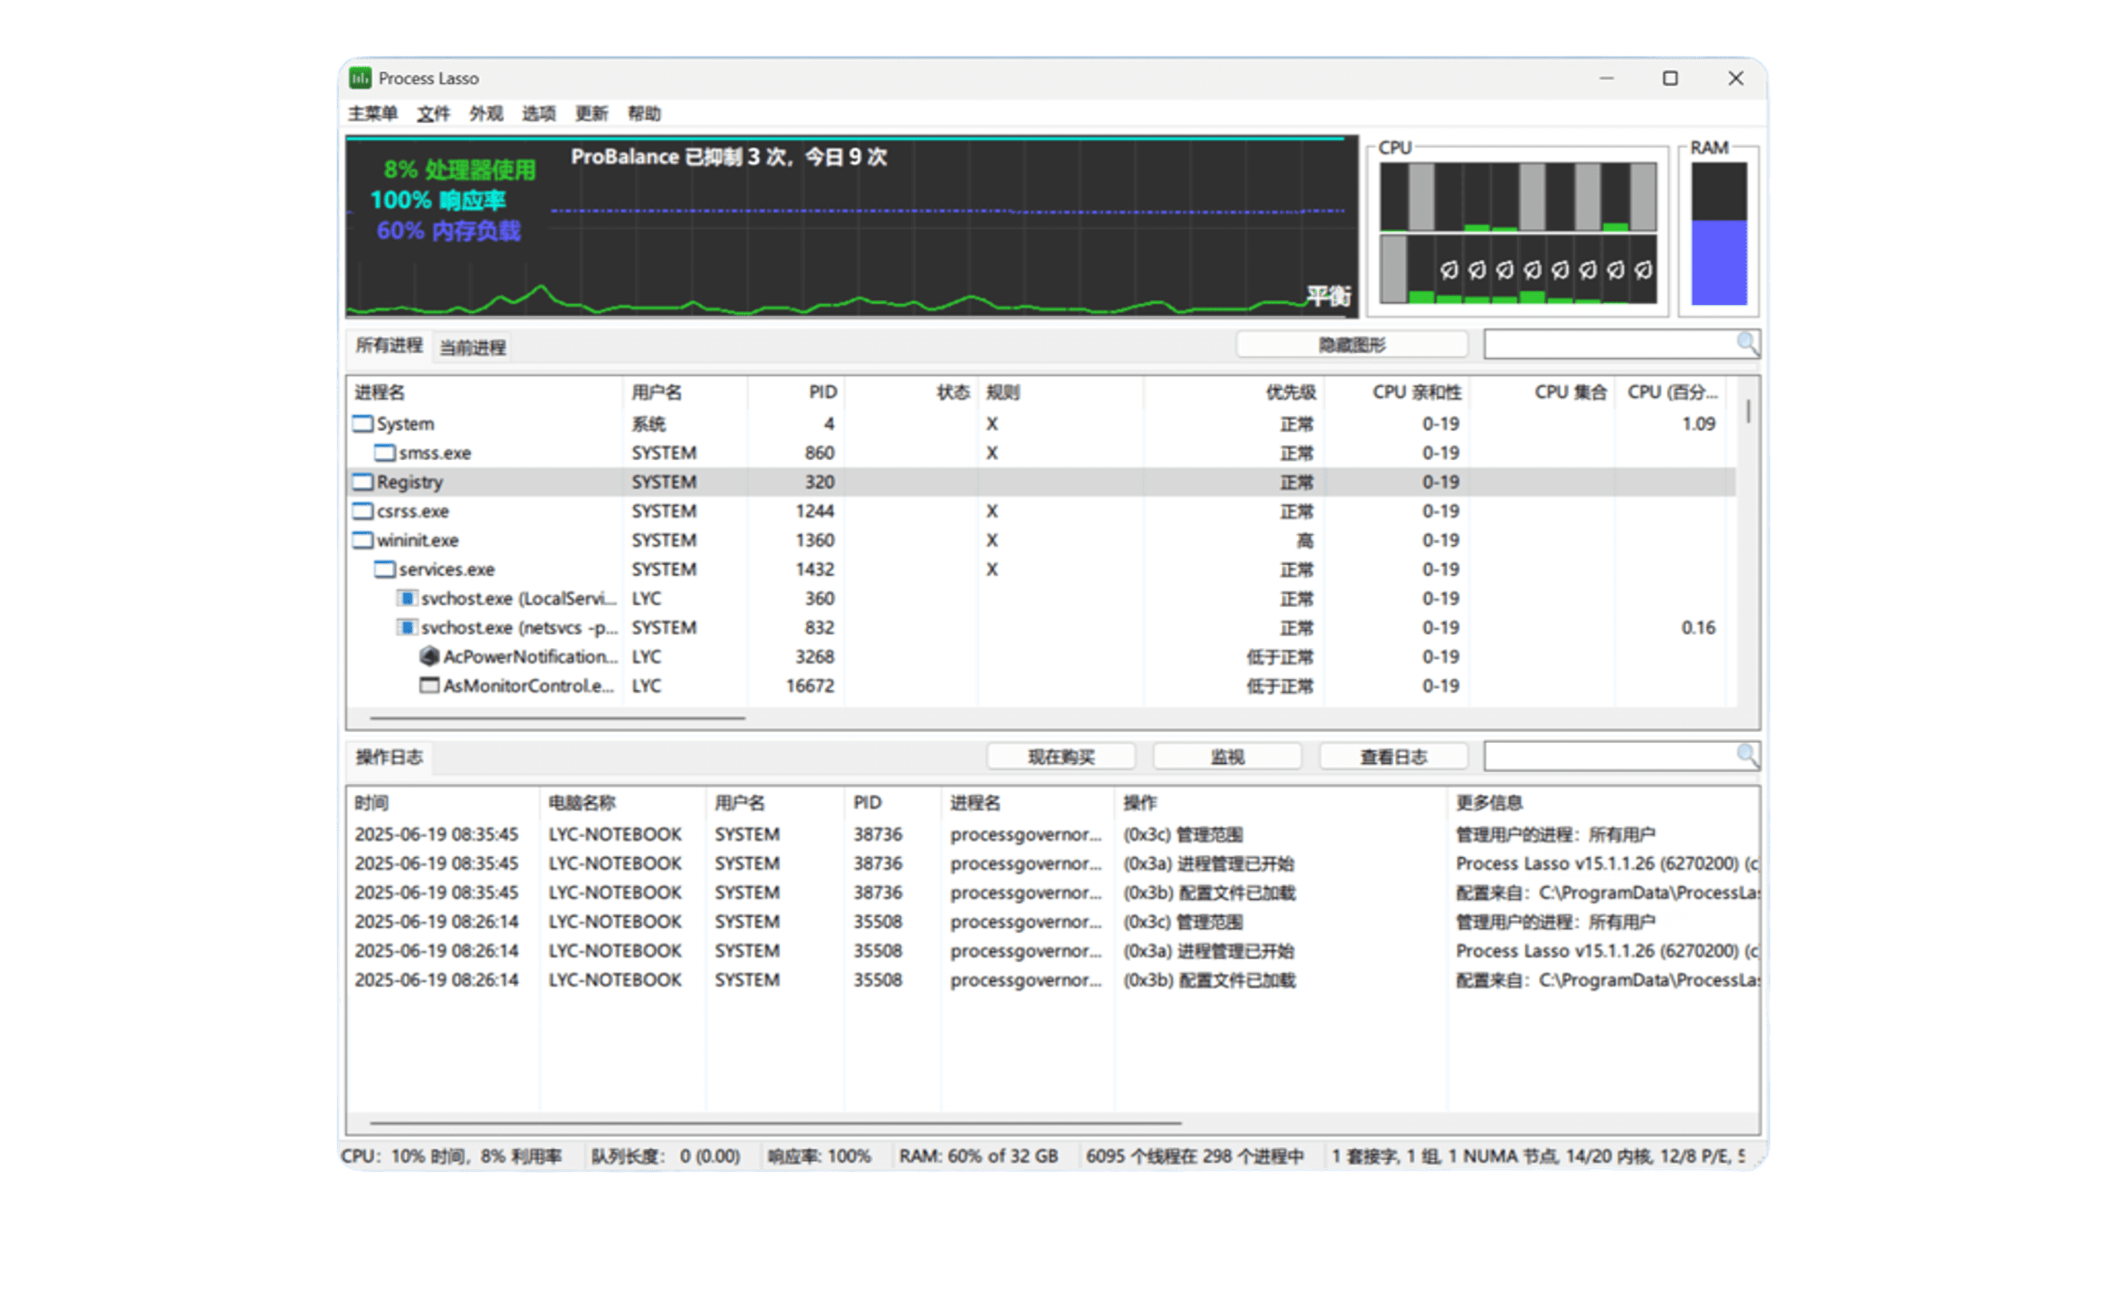Click the CPU core utilization graph
The width and height of the screenshot is (2109, 1306).
click(1517, 233)
